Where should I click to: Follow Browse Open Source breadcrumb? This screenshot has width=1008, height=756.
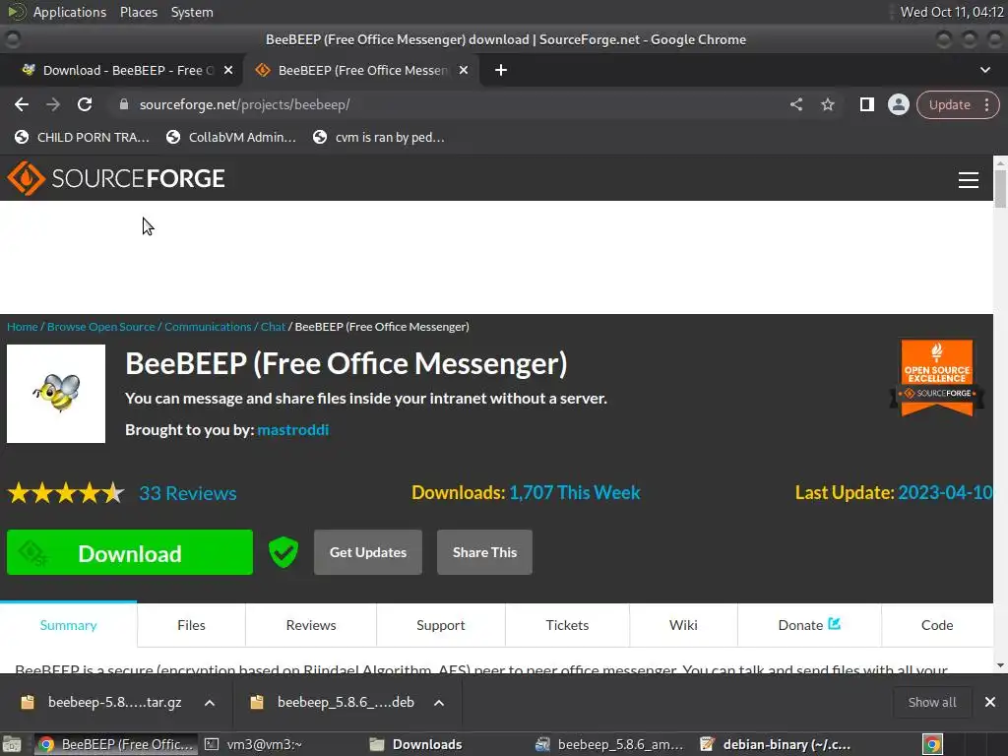101,327
